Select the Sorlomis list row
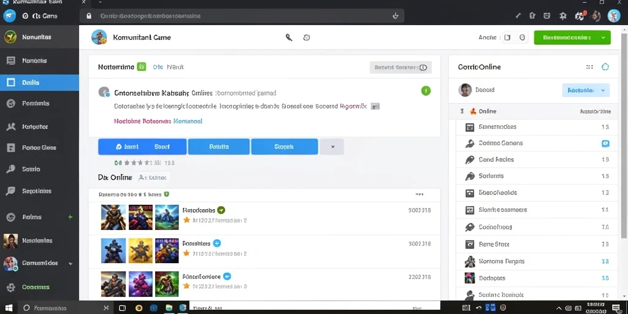 point(537,176)
